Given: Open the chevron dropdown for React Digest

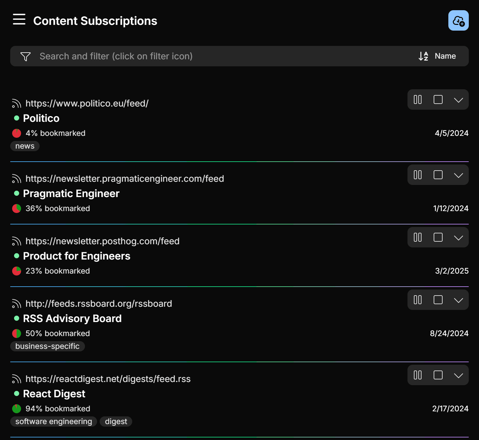Looking at the screenshot, I should tap(459, 375).
